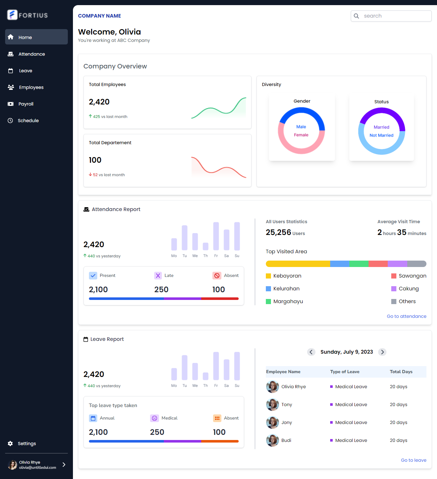Click the yellow Kebayoran color swatch

(268, 276)
